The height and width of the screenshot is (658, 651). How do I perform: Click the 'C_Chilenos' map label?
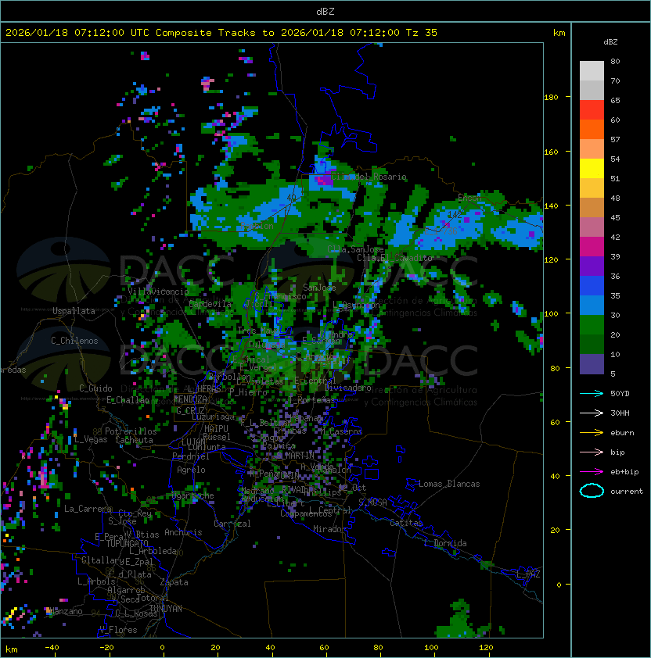click(x=74, y=341)
